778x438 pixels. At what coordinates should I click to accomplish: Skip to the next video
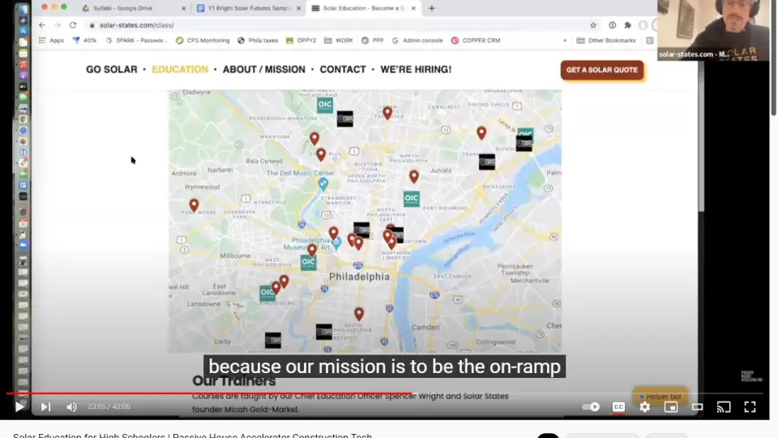pyautogui.click(x=45, y=406)
